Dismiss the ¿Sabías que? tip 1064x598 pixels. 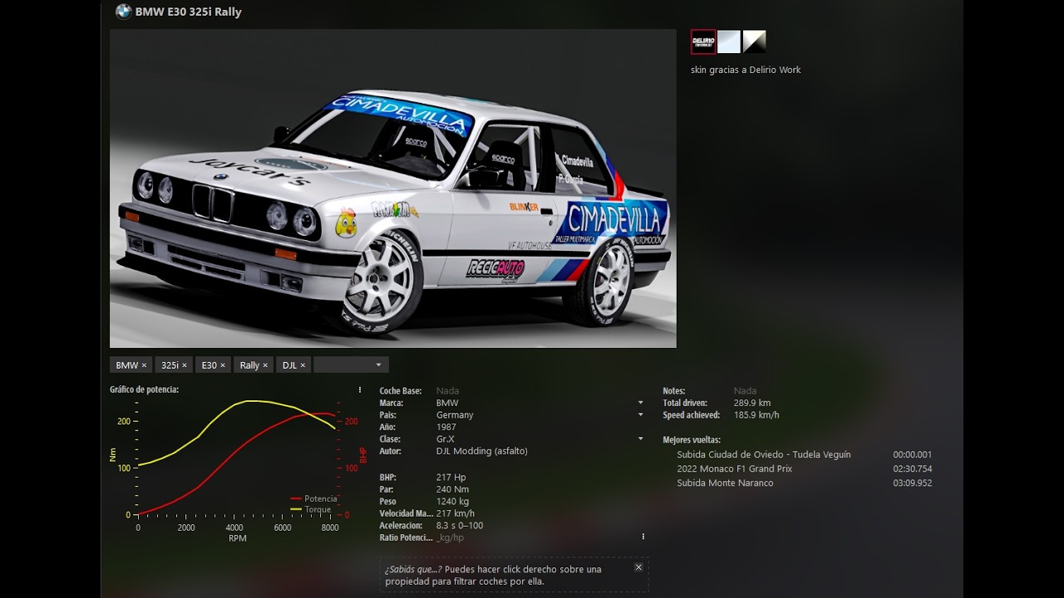tap(638, 567)
